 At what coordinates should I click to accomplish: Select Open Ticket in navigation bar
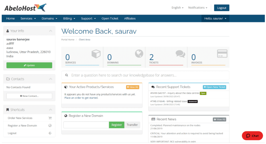pos(110,18)
